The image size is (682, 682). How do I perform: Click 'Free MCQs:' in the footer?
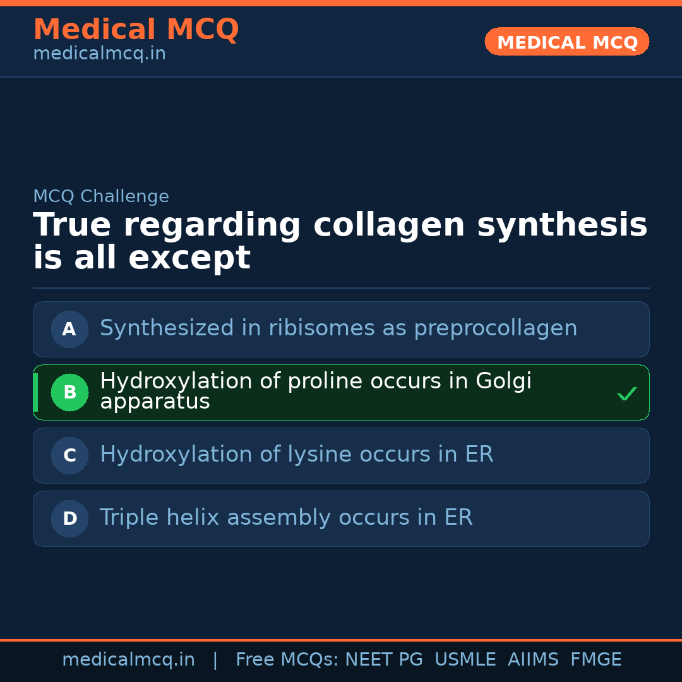(x=287, y=660)
